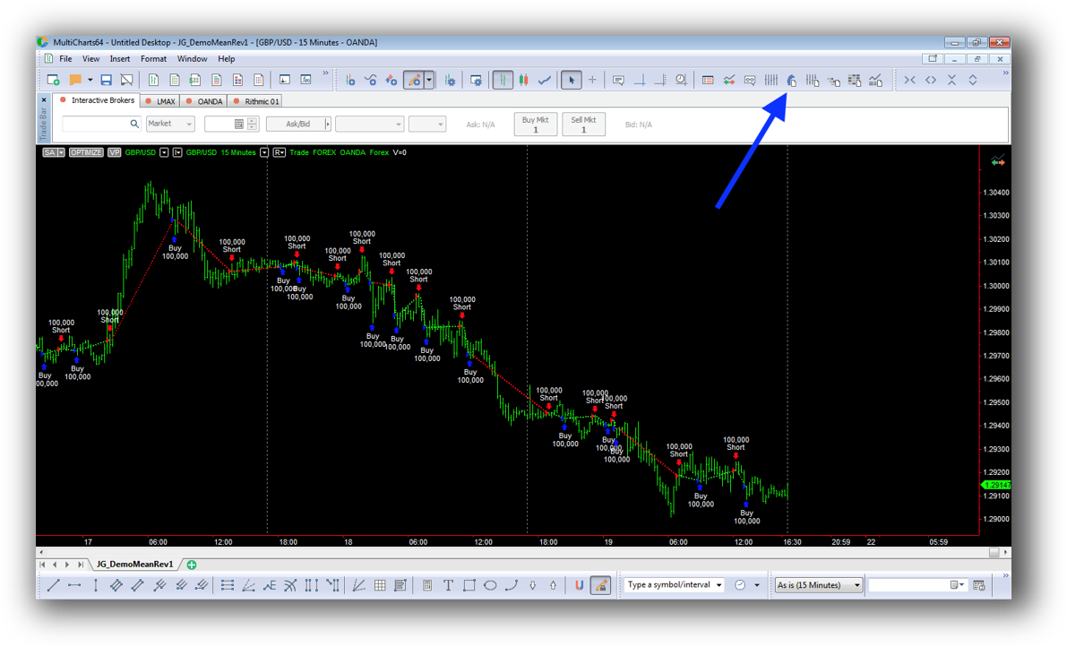This screenshot has height=647, width=1067.
Task: Click the Sell Mkt button
Action: point(583,125)
